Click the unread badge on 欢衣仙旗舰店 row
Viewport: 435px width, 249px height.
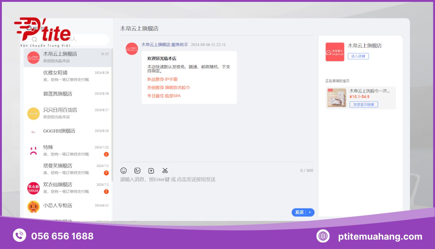(x=106, y=191)
